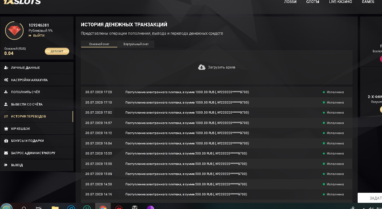The height and width of the screenshot is (209, 382).
Task: Click the 15:09 transaction description
Action: coord(186,174)
